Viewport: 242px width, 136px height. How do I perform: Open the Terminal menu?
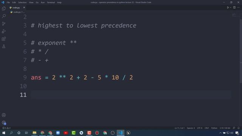tap(51, 3)
